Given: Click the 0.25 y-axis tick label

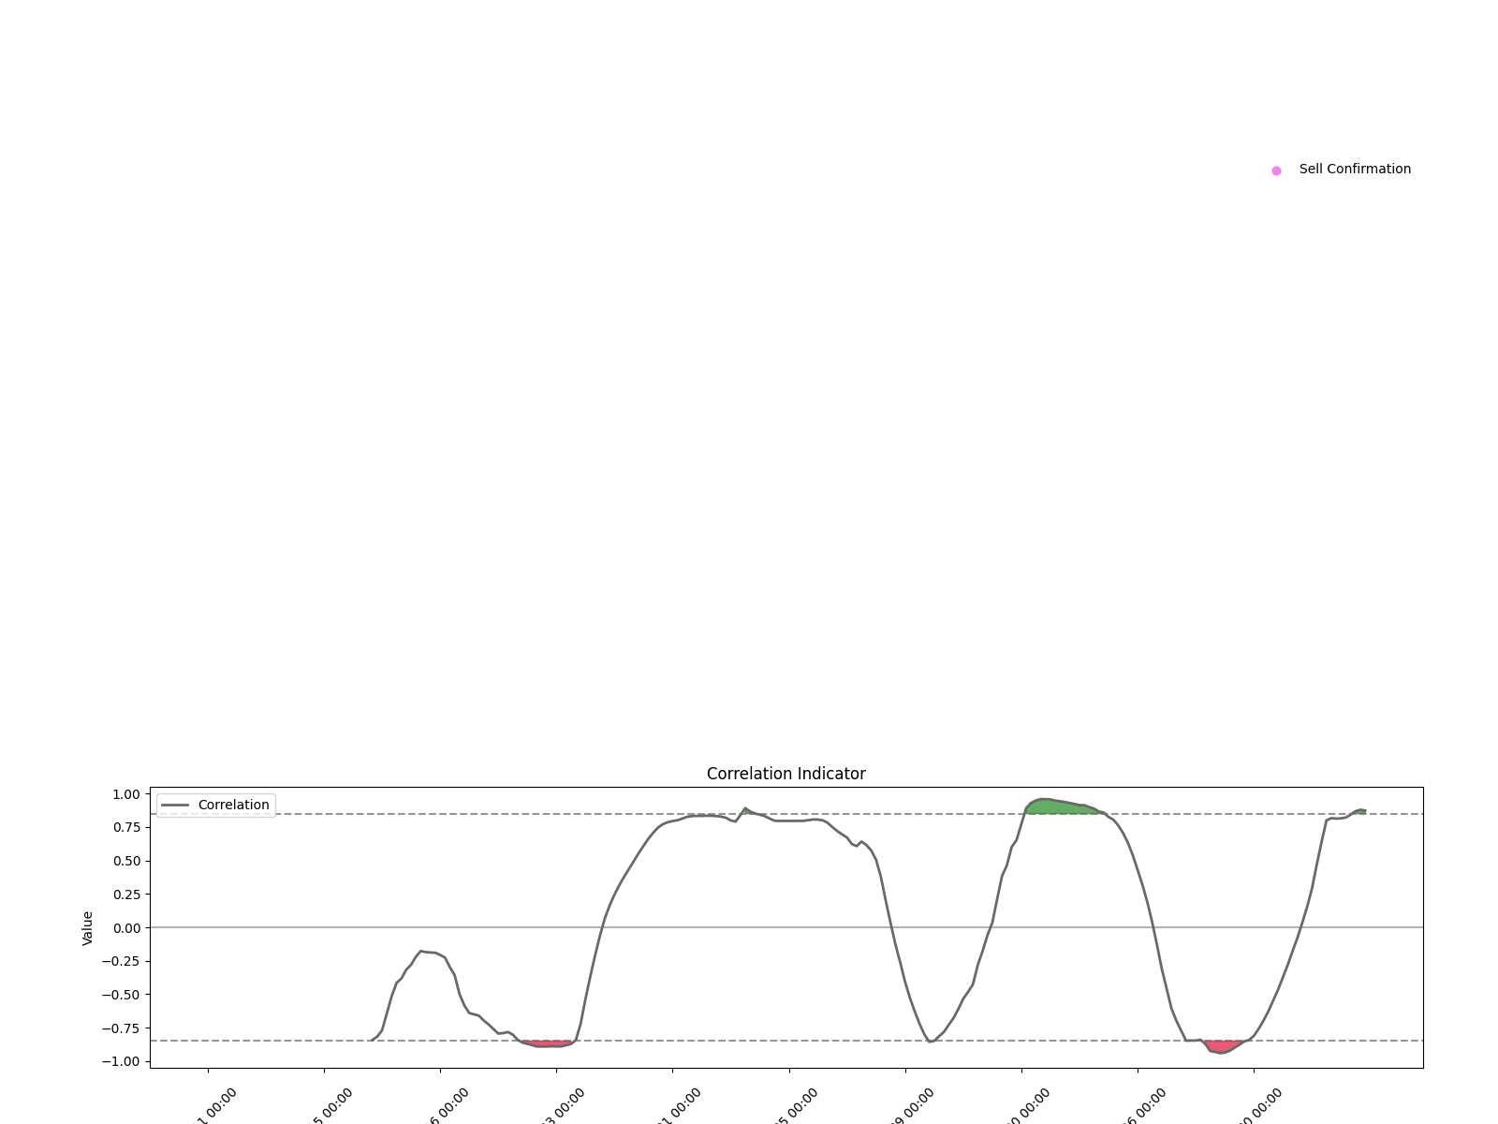Looking at the screenshot, I should coord(126,895).
